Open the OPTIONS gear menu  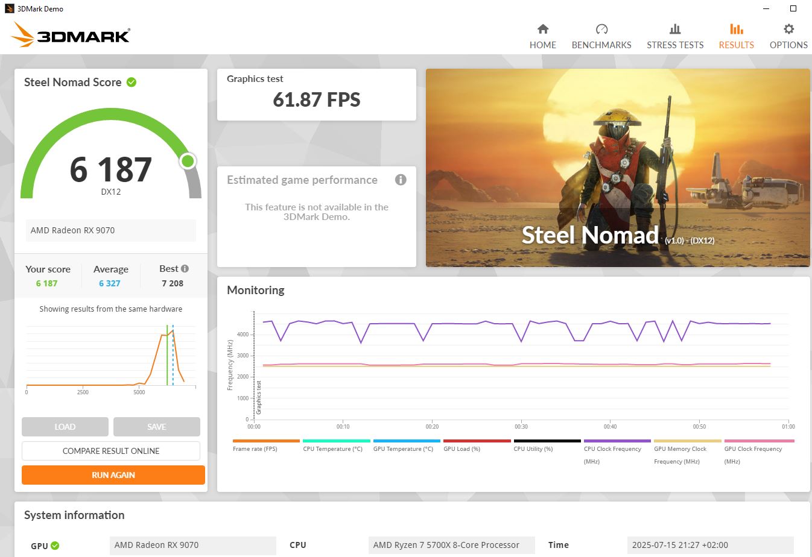788,36
